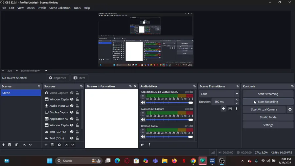Mute Application Audio Capture speaker icon
Viewport: 295px width, 166px height.
(x=143, y=102)
